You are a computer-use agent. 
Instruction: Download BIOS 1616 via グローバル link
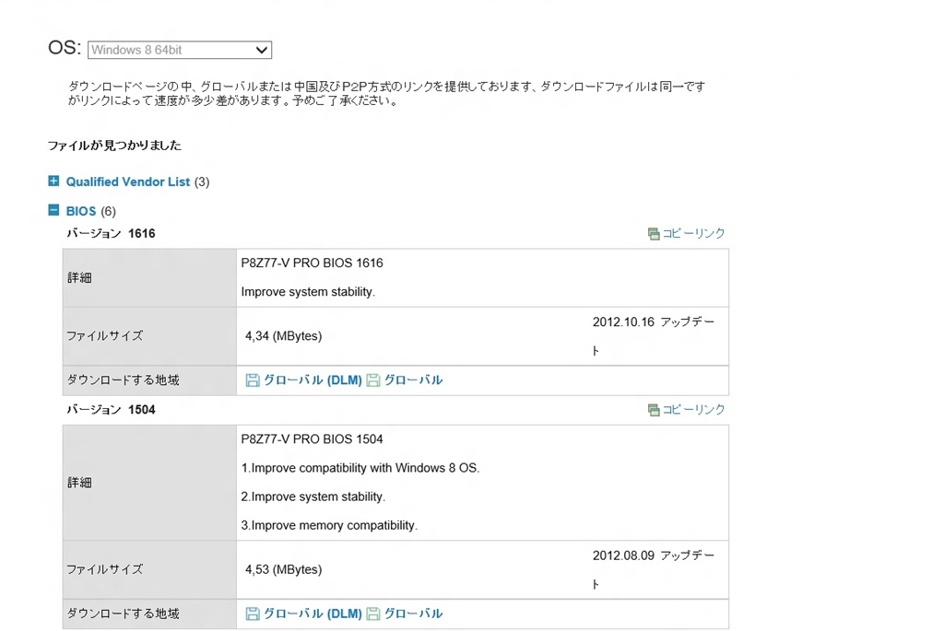tap(413, 380)
